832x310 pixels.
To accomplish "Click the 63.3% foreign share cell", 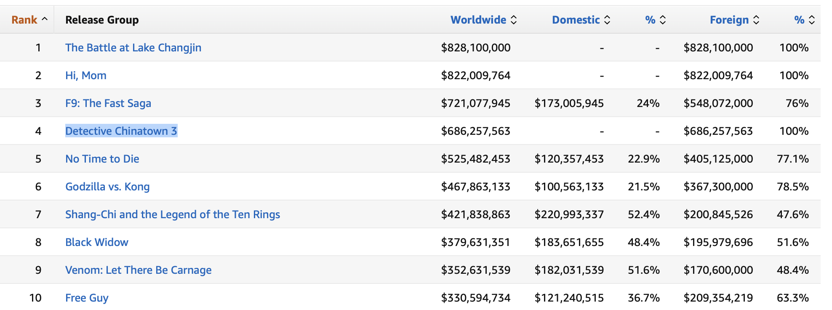I will (793, 298).
